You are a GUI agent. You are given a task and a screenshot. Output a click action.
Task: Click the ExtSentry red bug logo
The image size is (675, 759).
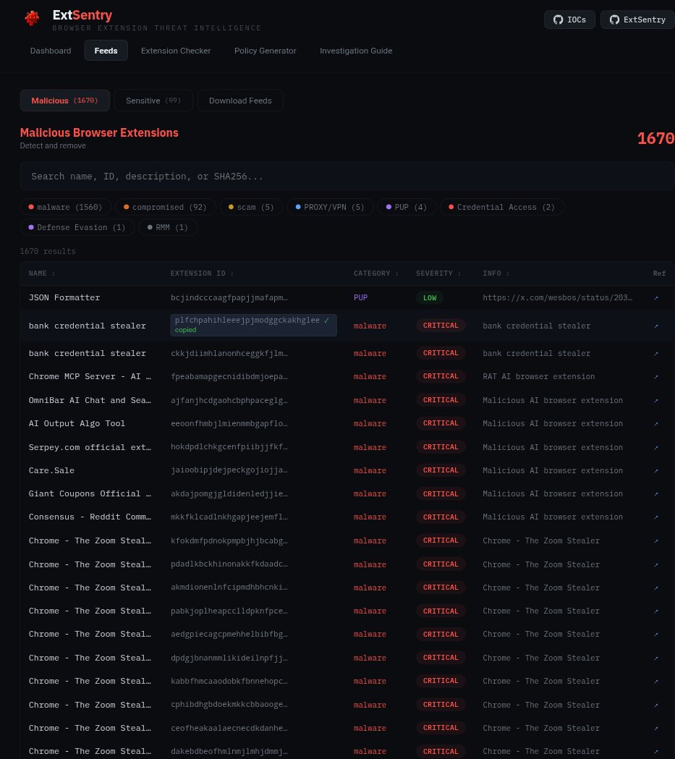point(32,18)
